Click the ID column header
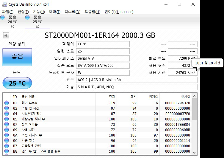The image size is (224, 158). tap(15, 97)
